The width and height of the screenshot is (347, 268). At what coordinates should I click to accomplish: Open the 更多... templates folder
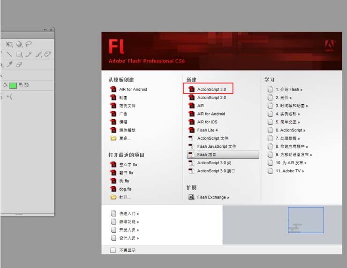(121, 138)
